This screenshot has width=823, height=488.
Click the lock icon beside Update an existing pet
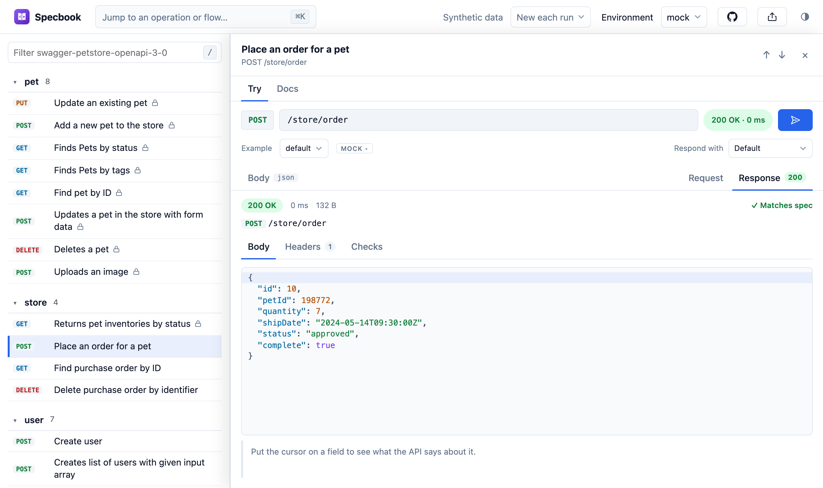tap(155, 103)
